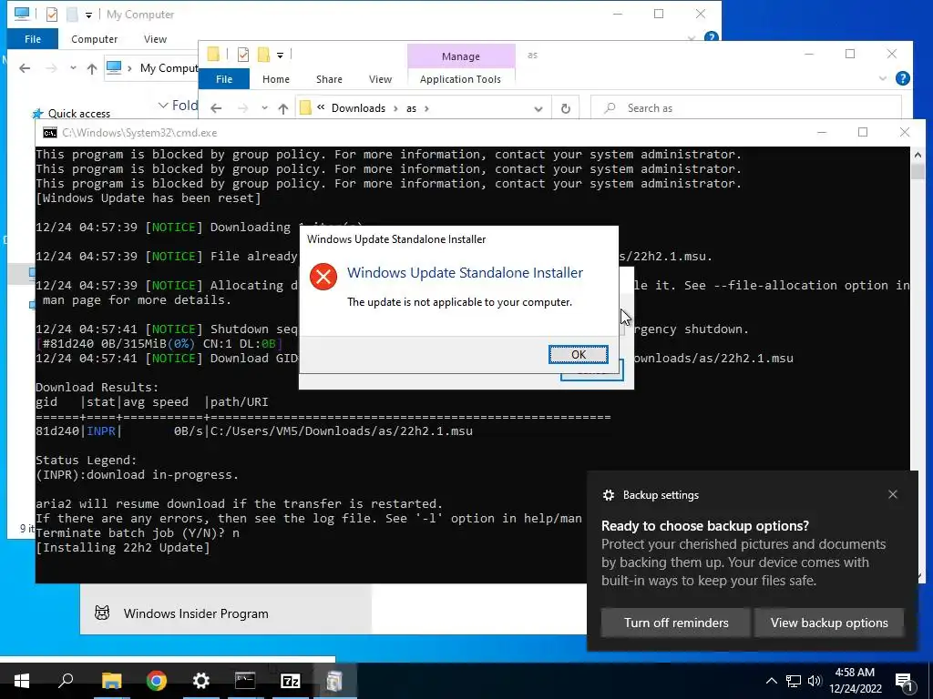Screen dimensions: 933x699
Task: Click the red error icon in installer dialog
Action: coord(323,277)
